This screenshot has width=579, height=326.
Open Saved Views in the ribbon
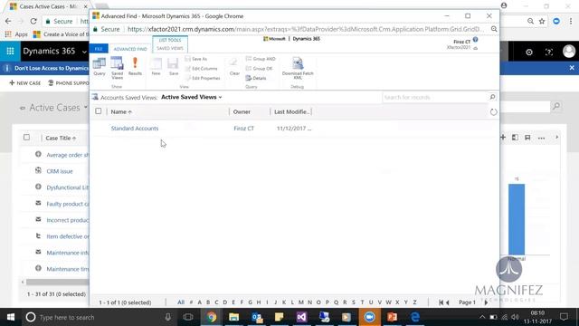click(x=117, y=68)
